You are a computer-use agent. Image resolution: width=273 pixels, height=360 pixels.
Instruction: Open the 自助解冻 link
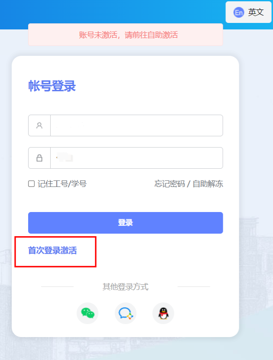pos(208,183)
